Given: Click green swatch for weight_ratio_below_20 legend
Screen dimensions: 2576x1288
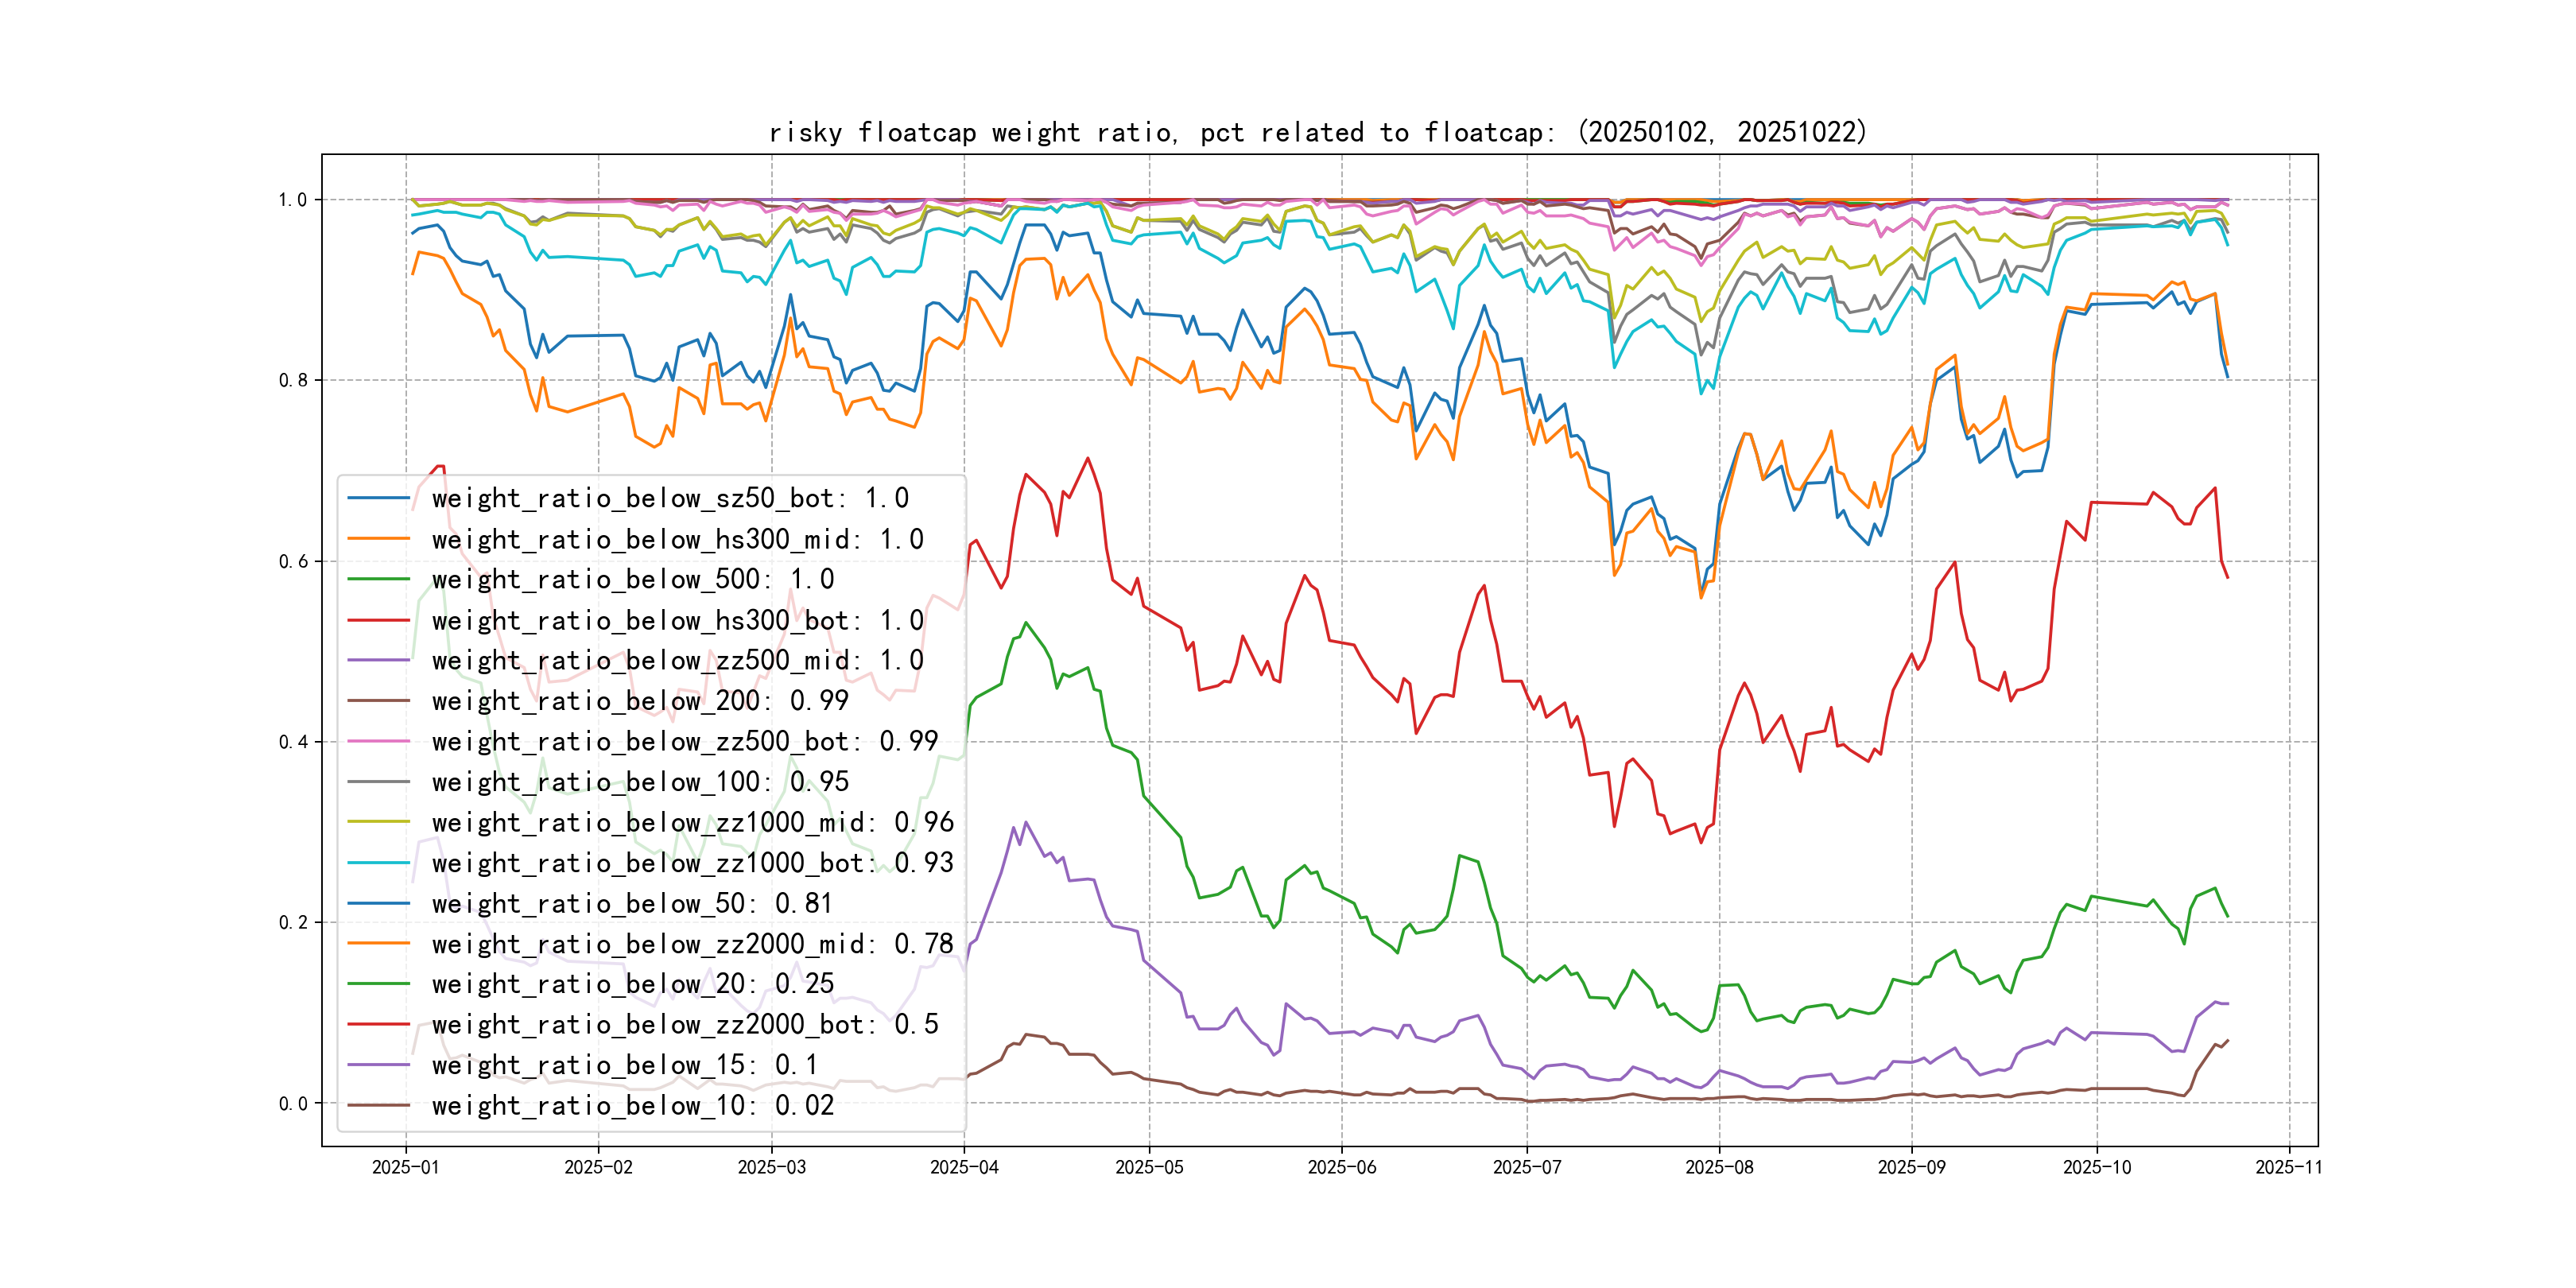Looking at the screenshot, I should [x=378, y=984].
